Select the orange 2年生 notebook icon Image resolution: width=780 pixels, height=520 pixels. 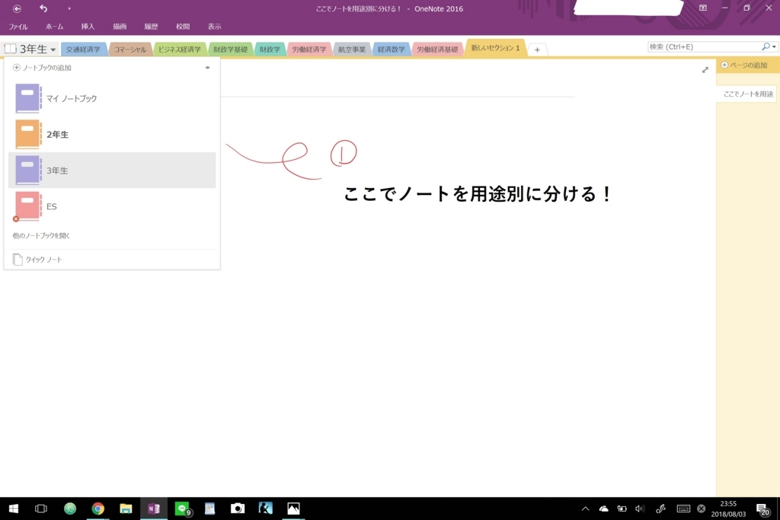pyautogui.click(x=27, y=134)
